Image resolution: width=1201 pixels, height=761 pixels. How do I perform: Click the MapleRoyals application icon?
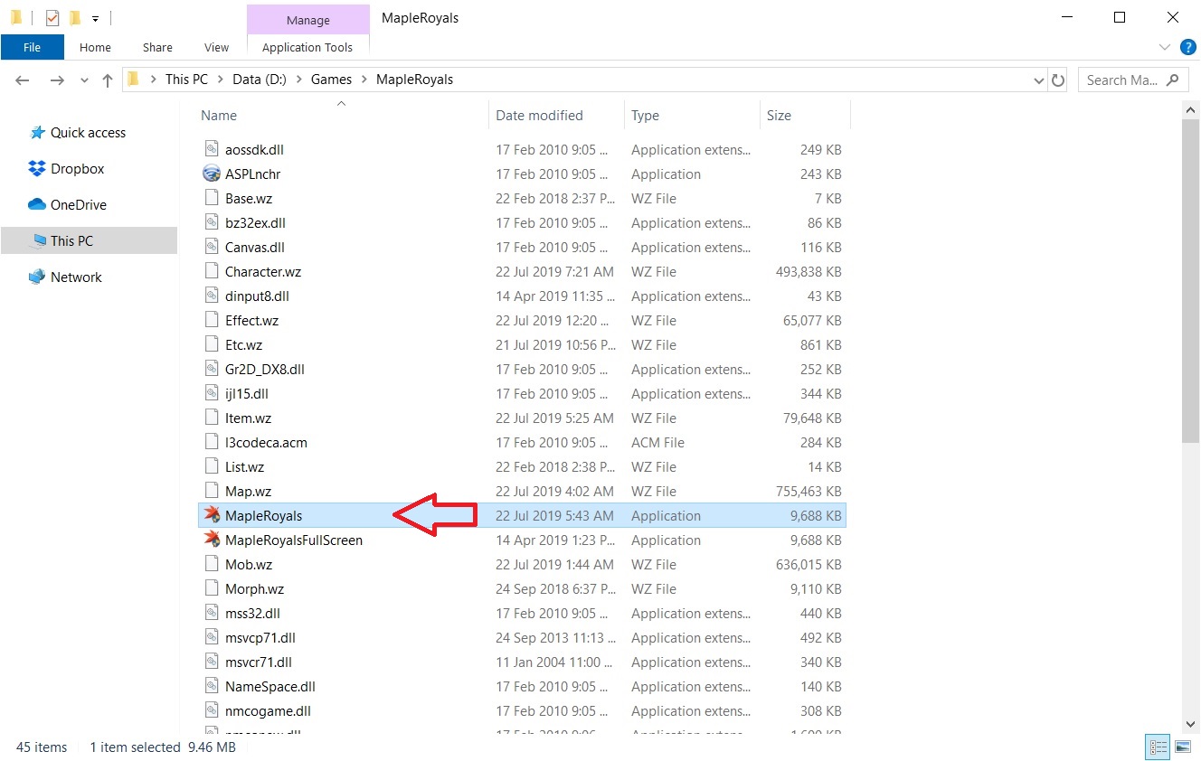coord(212,515)
